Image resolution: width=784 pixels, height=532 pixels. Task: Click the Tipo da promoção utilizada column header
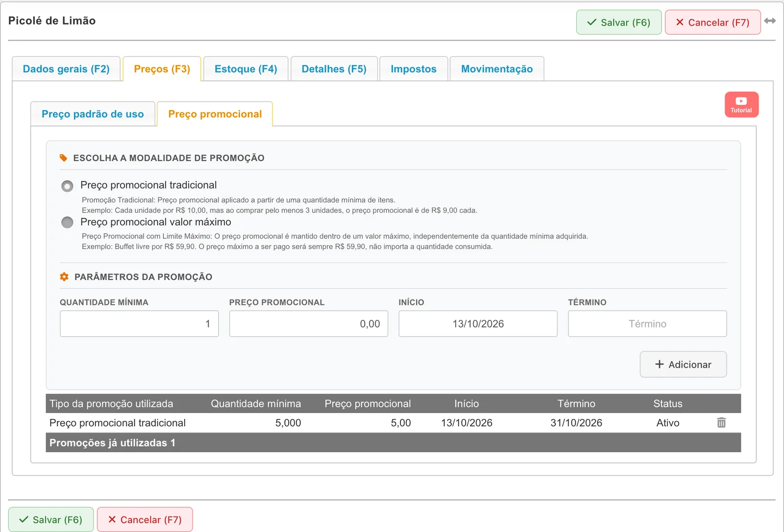click(x=111, y=404)
